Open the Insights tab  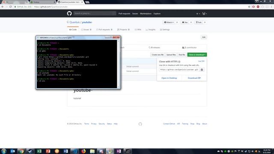[150, 30]
